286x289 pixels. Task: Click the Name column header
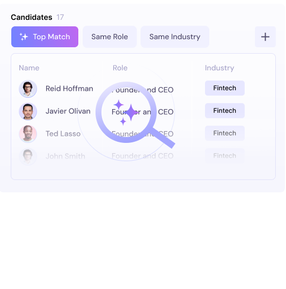click(29, 68)
